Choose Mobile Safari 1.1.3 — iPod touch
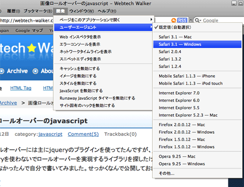The height and width of the screenshot is (187, 244). 197,83
